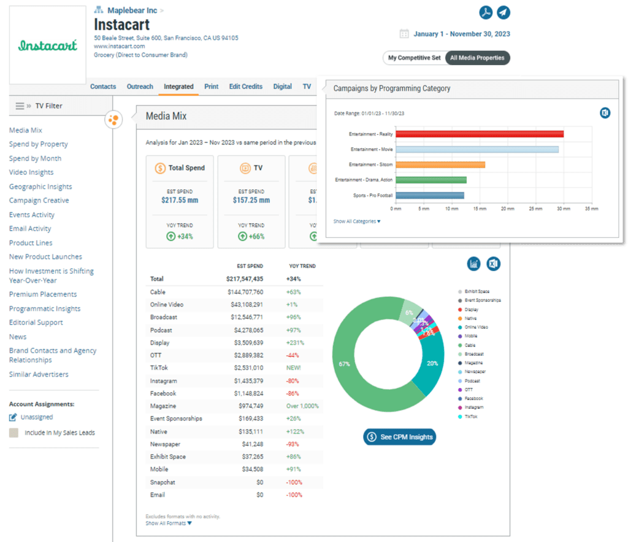Click the orange dots Media Mix icon
This screenshot has height=542, width=628.
coord(113,120)
